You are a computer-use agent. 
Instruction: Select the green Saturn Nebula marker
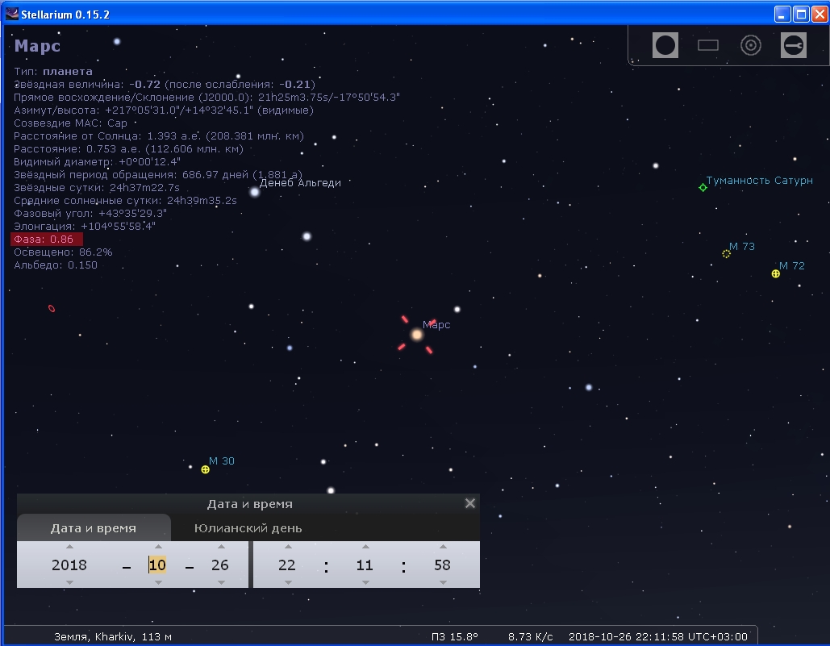[x=703, y=187]
